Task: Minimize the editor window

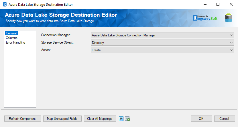Action: click(x=205, y=4)
